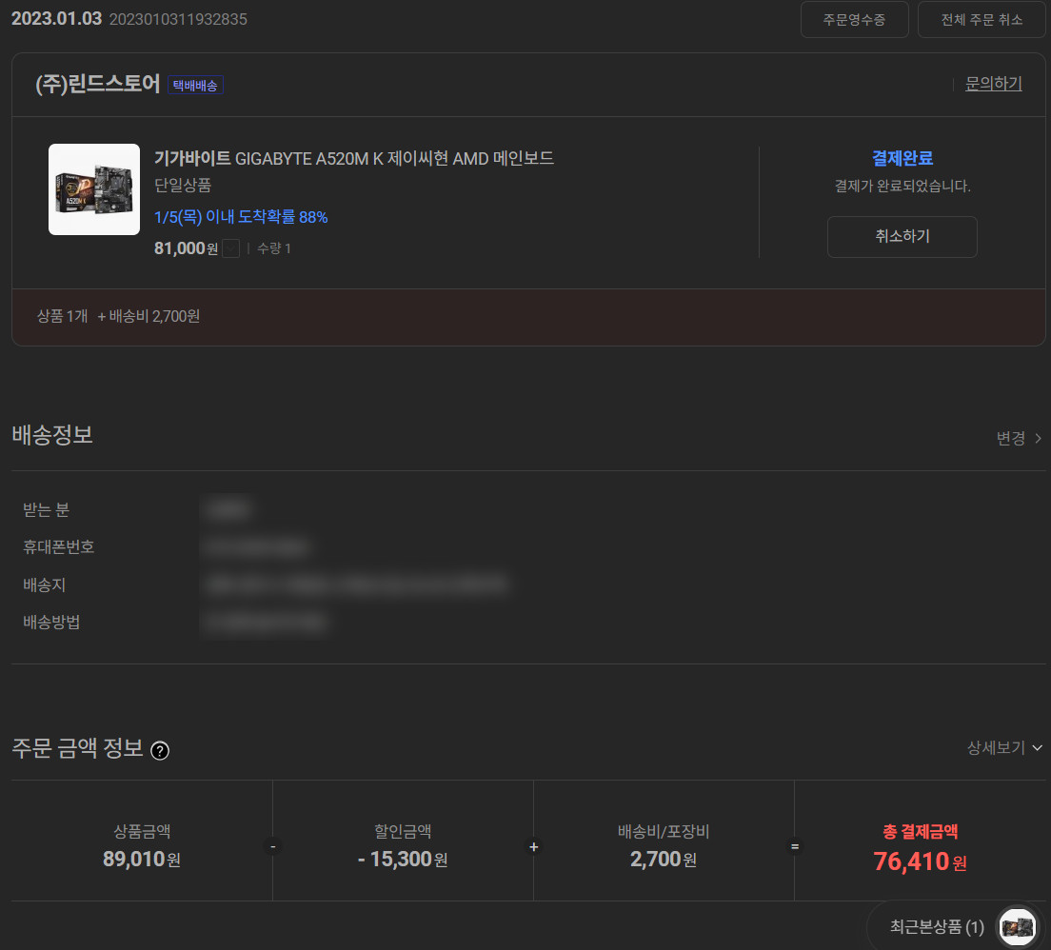
Task: Click the 총 결제금액 76,410원 amount
Action: 920,861
